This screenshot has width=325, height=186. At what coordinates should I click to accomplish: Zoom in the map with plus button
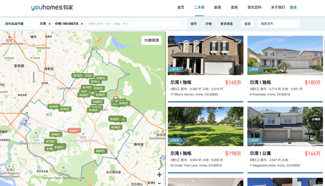[159, 175]
